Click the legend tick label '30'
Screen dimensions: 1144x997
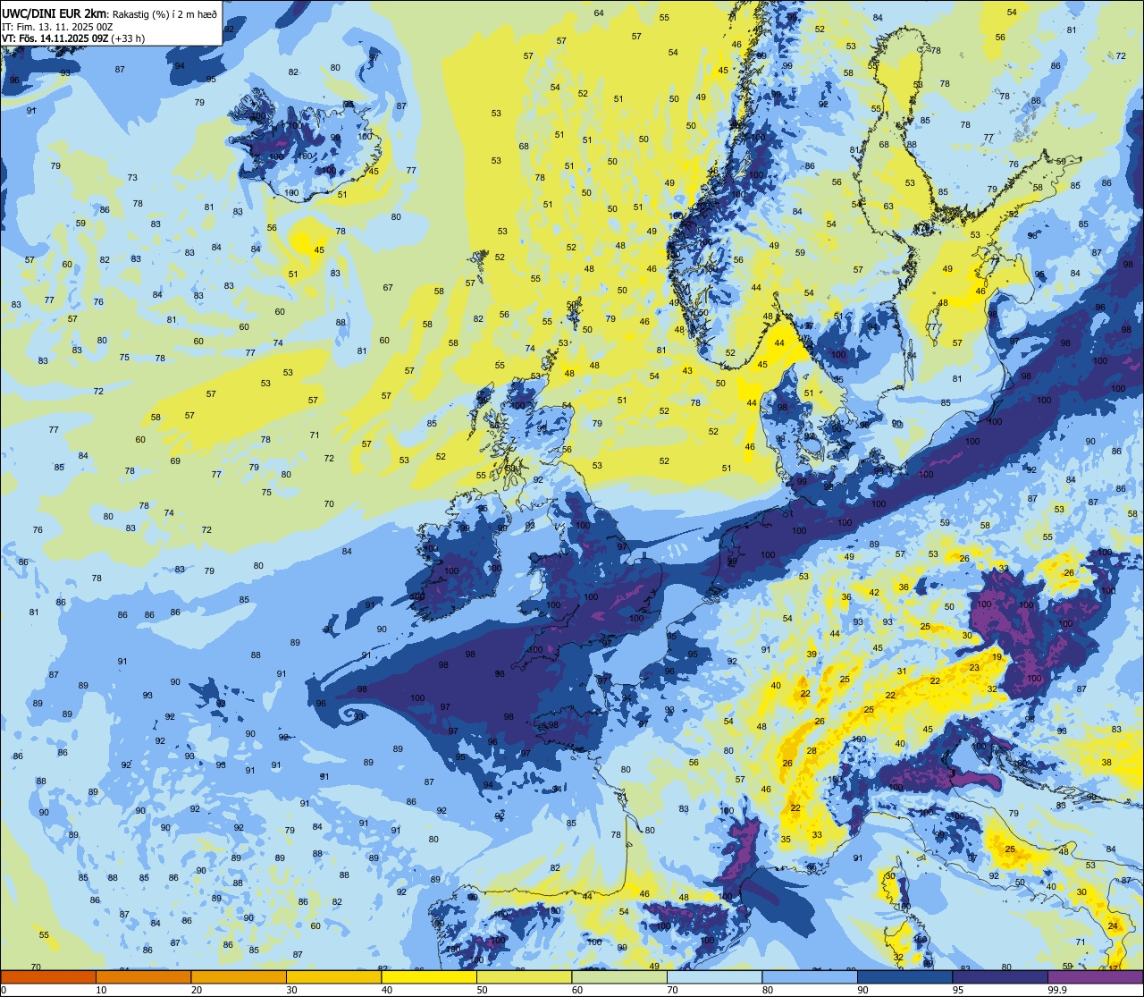tap(291, 990)
